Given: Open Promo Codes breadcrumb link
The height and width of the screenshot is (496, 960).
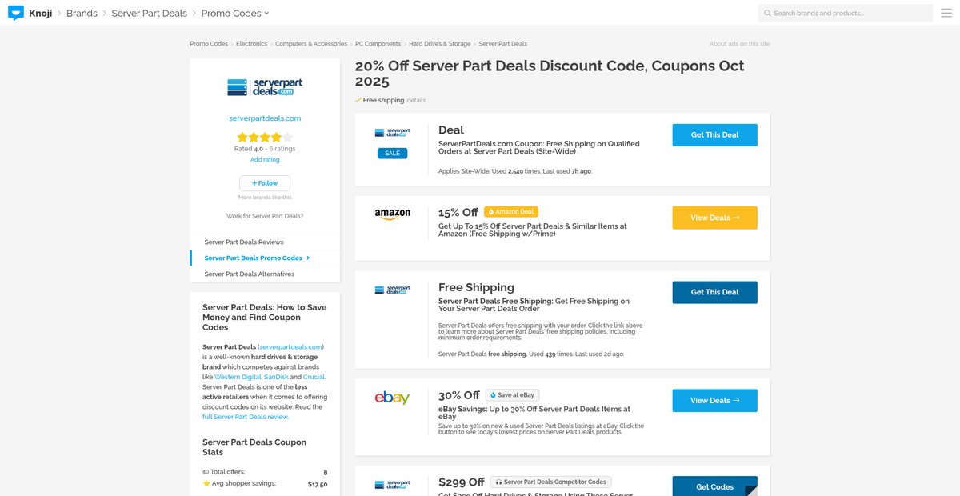Looking at the screenshot, I should coord(209,44).
